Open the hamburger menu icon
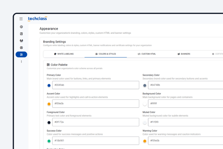This screenshot has width=223, height=149. [21, 19]
